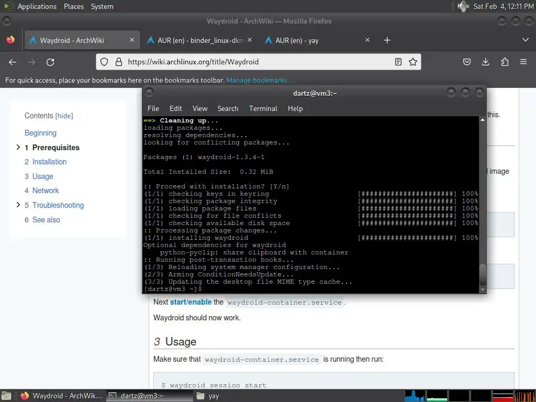
Task: Open tracking protection shield icon
Action: pos(104,62)
